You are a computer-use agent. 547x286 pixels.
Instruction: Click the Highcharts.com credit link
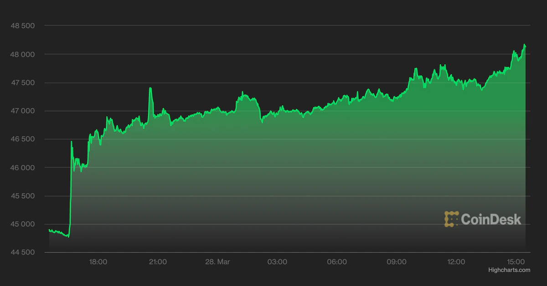click(509, 270)
